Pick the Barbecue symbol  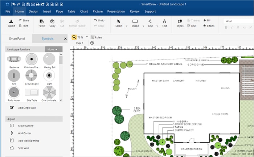(x=14, y=58)
